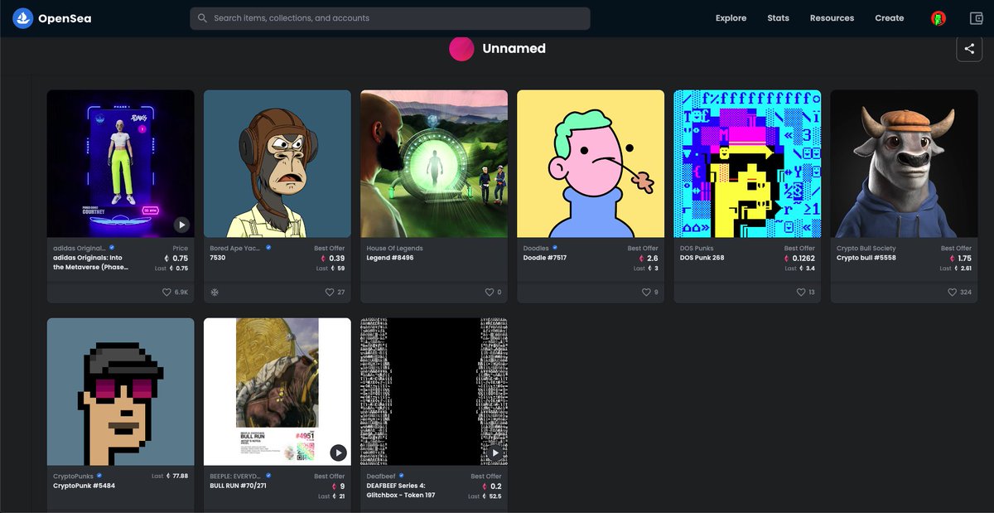Click the OpenSea logo icon
Screen dimensions: 994x513
click(22, 18)
